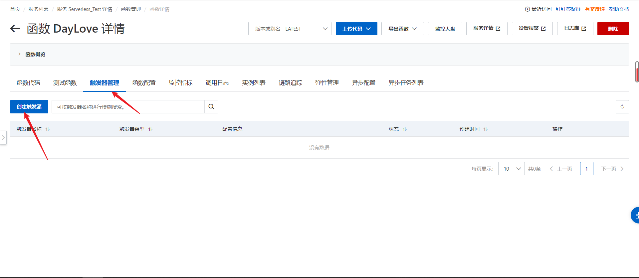
Task: Click the 下一页 pagination button
Action: (x=612, y=169)
